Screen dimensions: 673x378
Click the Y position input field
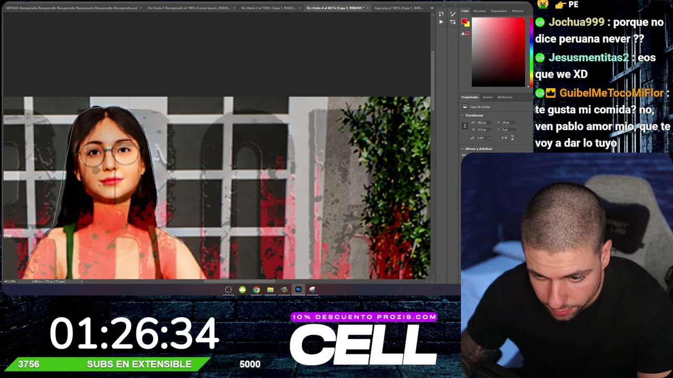[508, 130]
